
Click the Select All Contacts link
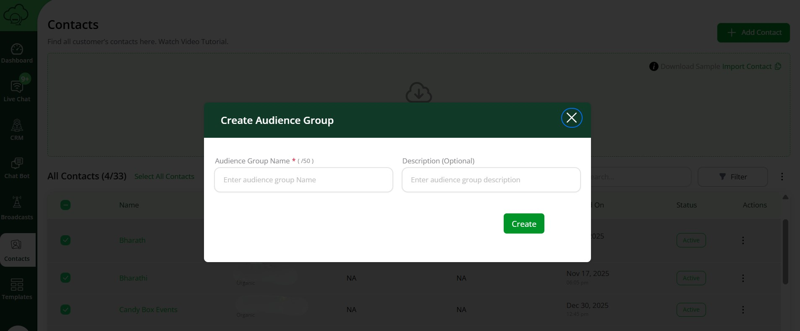164,176
